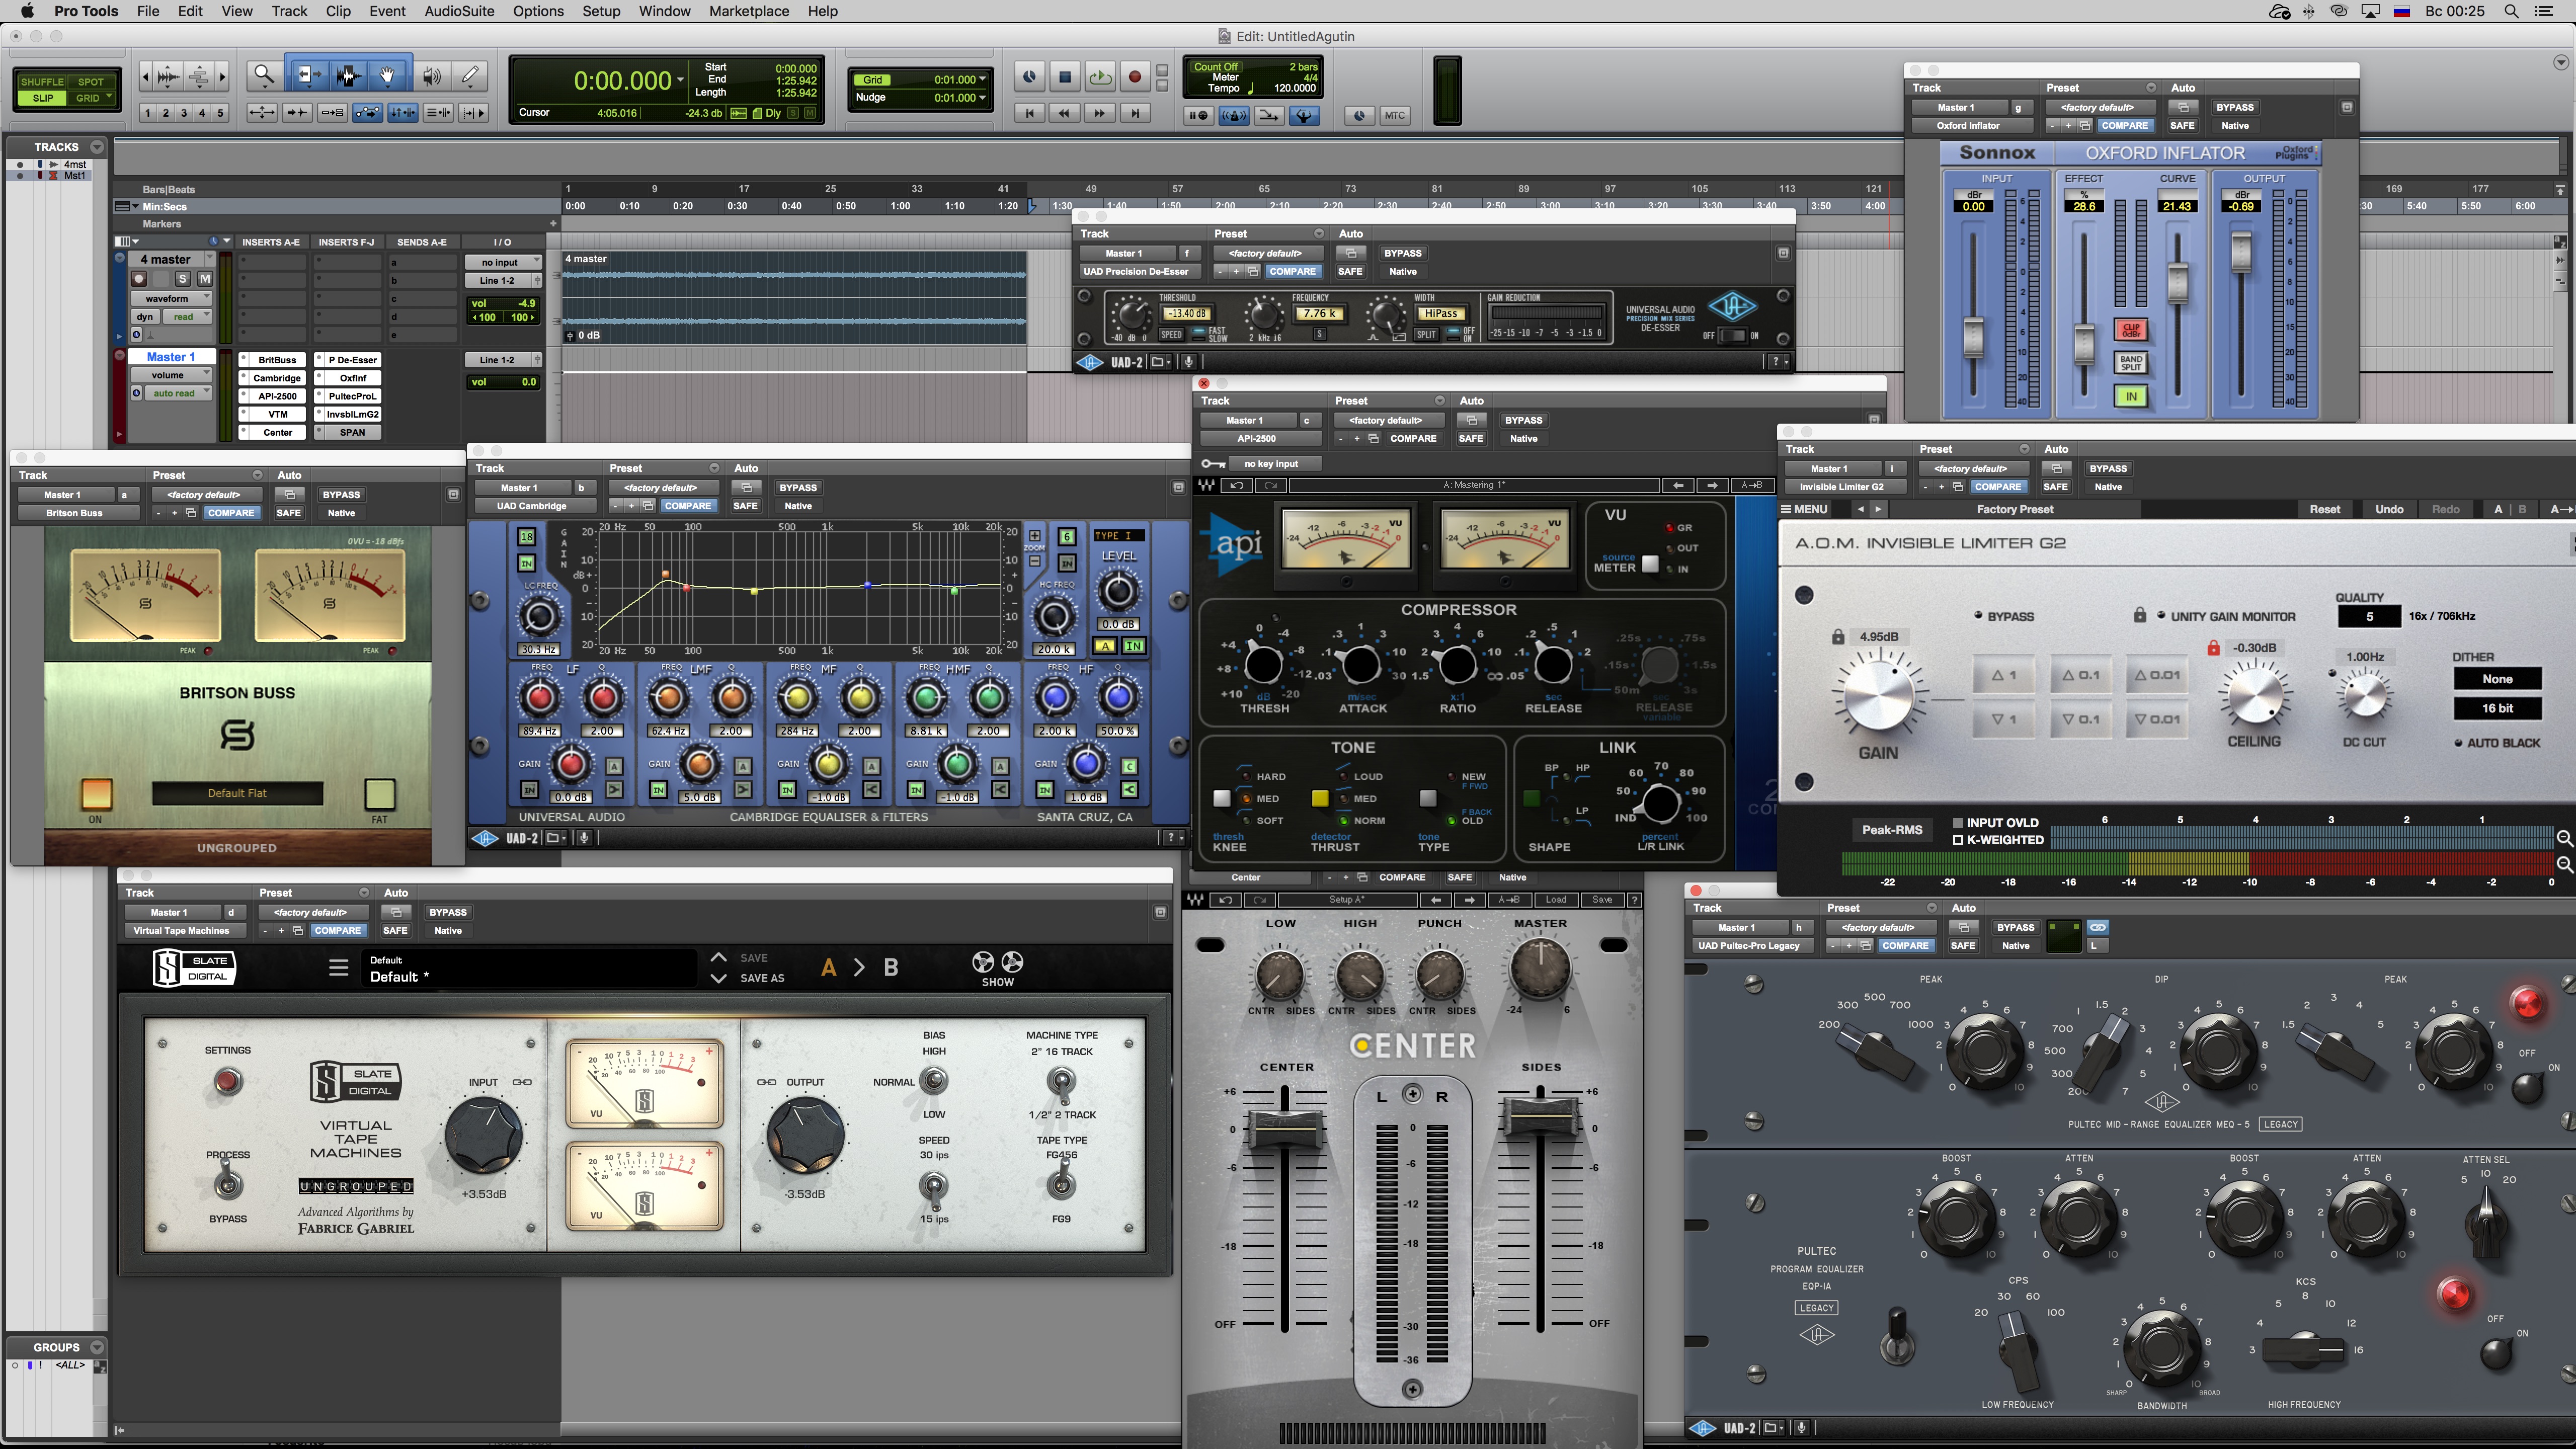Expand the TRACKS list options menu

tap(97, 147)
